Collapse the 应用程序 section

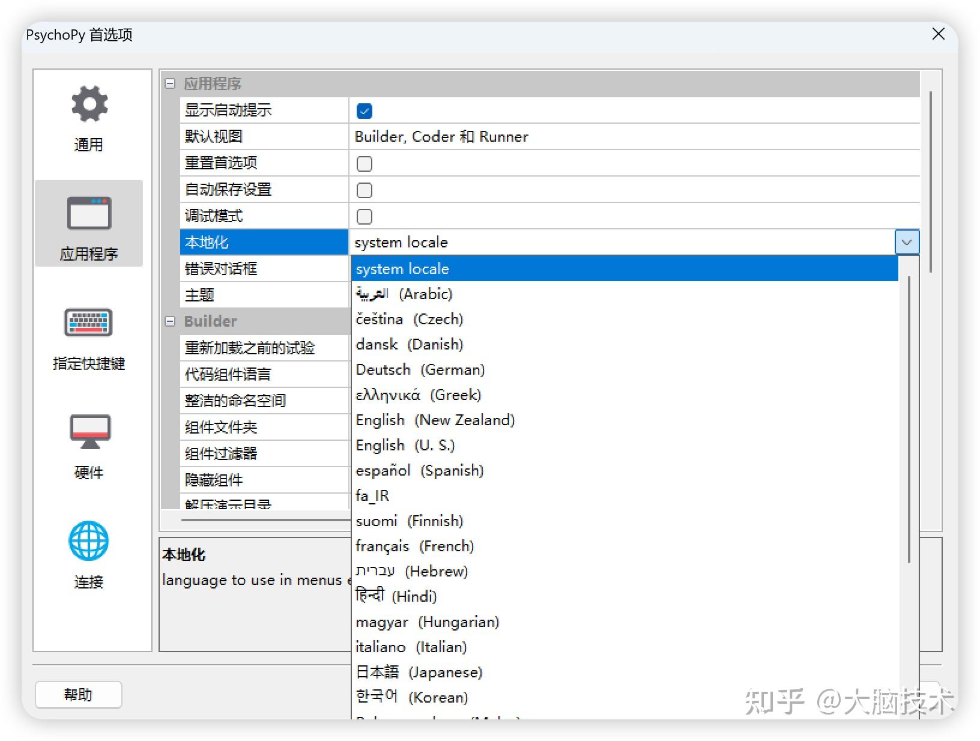tap(170, 83)
